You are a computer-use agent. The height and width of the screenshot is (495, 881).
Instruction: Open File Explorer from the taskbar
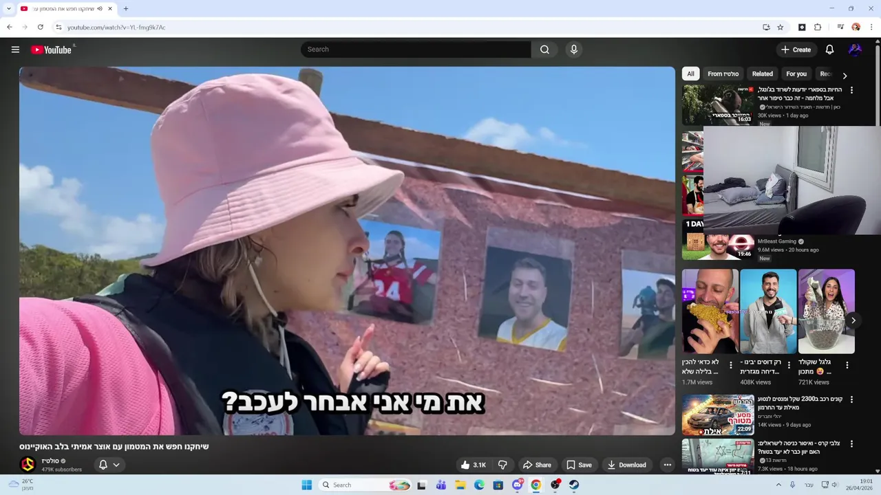click(460, 485)
